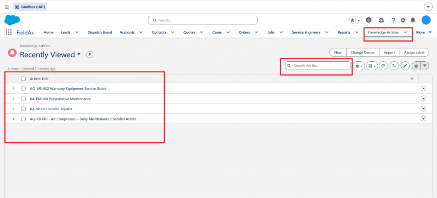Click the Search this list field
Image resolution: width=437 pixels, height=198 pixels.
(x=318, y=66)
